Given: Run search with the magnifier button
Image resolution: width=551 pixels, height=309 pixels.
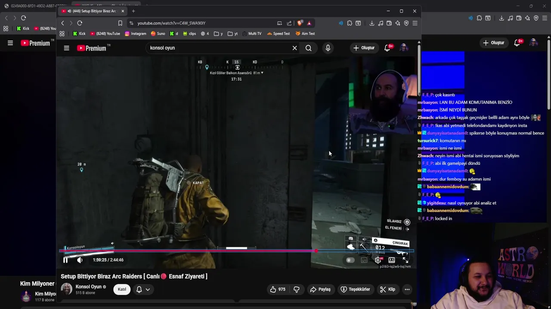Looking at the screenshot, I should (309, 48).
